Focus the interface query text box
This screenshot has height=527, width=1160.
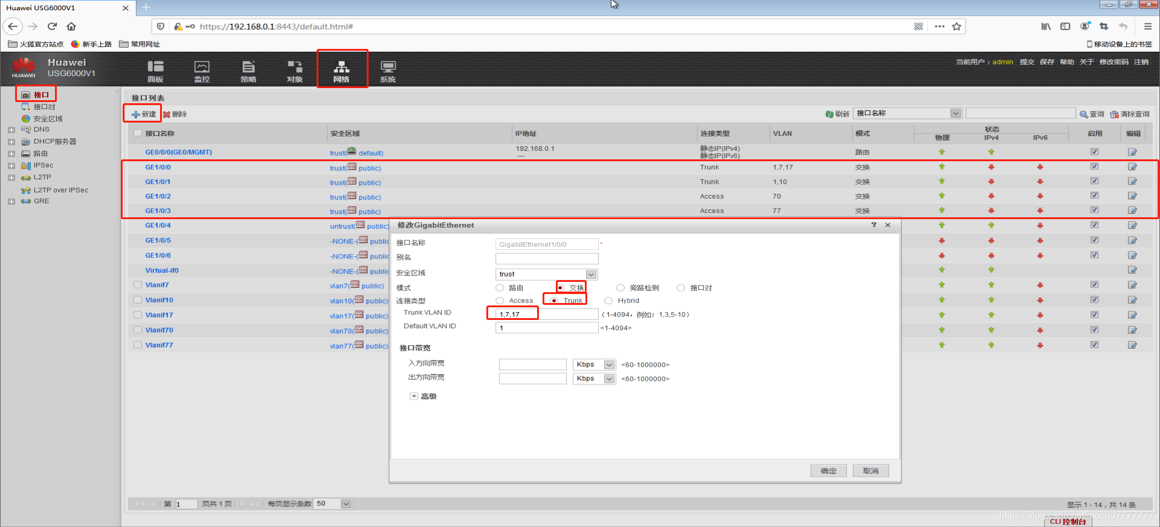click(x=1020, y=113)
